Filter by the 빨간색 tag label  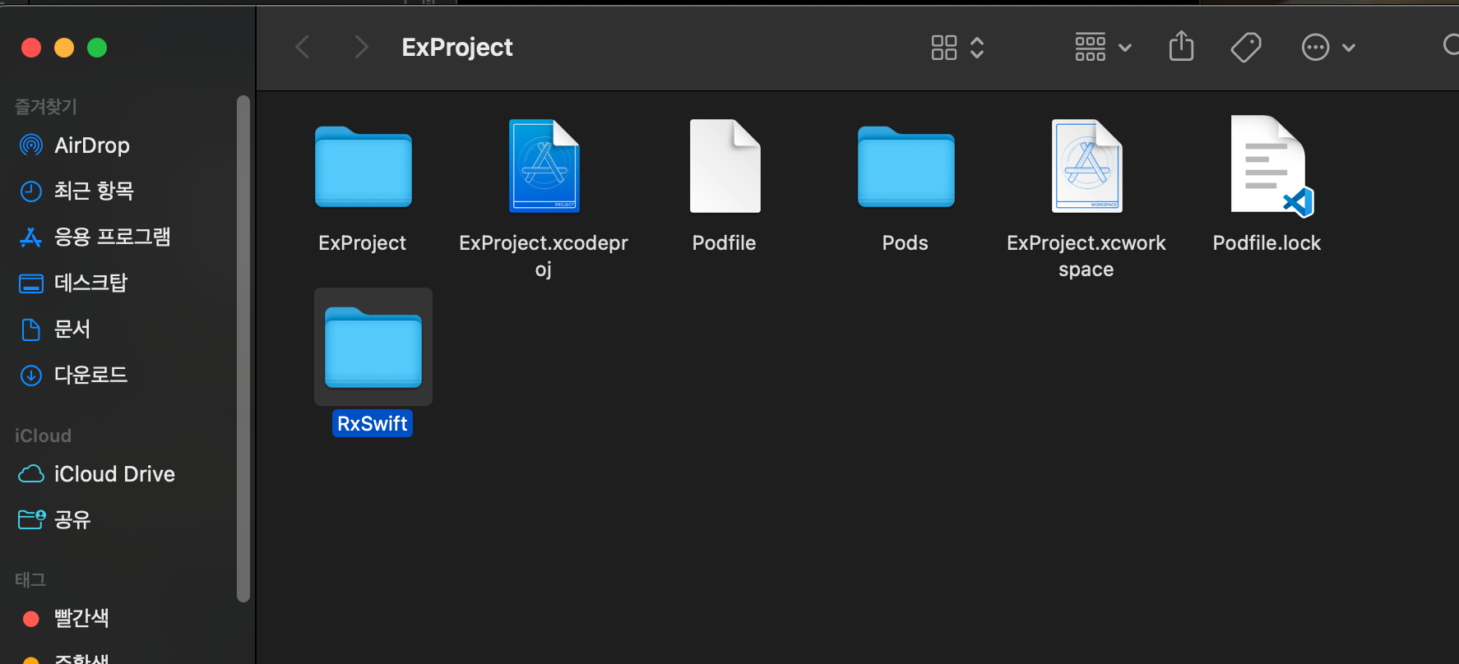[81, 618]
